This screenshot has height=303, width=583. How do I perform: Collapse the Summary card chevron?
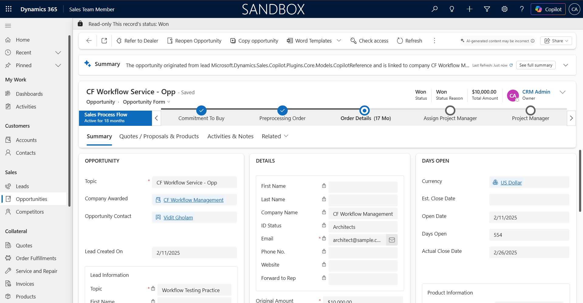click(566, 65)
